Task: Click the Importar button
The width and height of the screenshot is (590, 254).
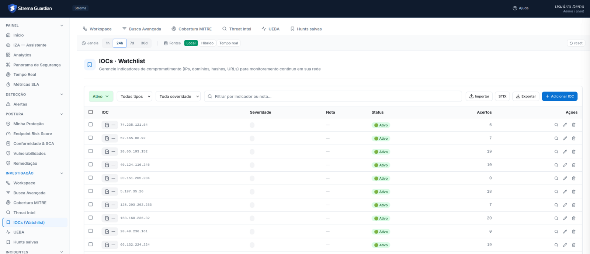Action: pos(479,96)
